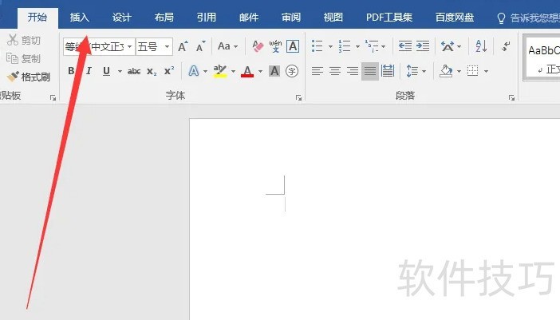
Task: Open the 插入 ribbon tab
Action: click(79, 18)
